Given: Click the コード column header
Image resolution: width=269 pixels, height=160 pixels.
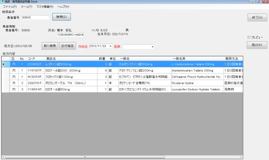Looking at the screenshot, I should click(x=36, y=59).
